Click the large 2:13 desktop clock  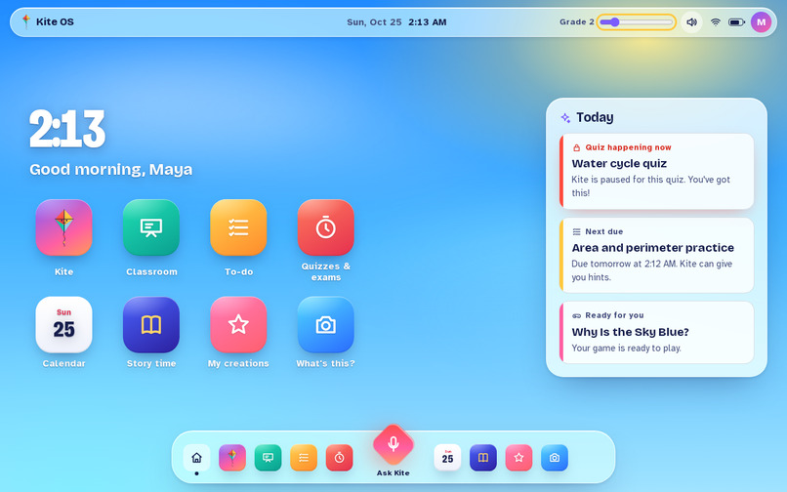[x=67, y=129]
